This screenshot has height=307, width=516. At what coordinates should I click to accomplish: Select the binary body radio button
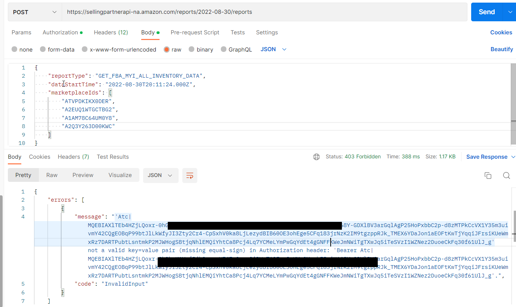coord(192,49)
